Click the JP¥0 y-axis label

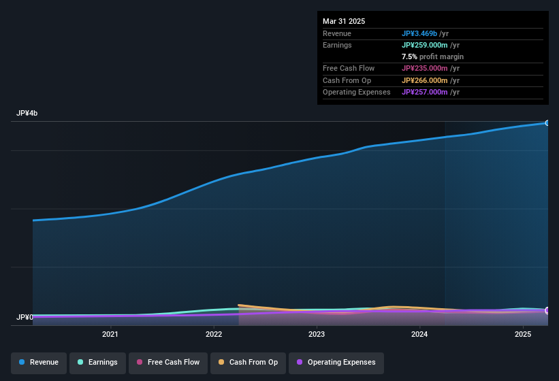[x=25, y=317]
